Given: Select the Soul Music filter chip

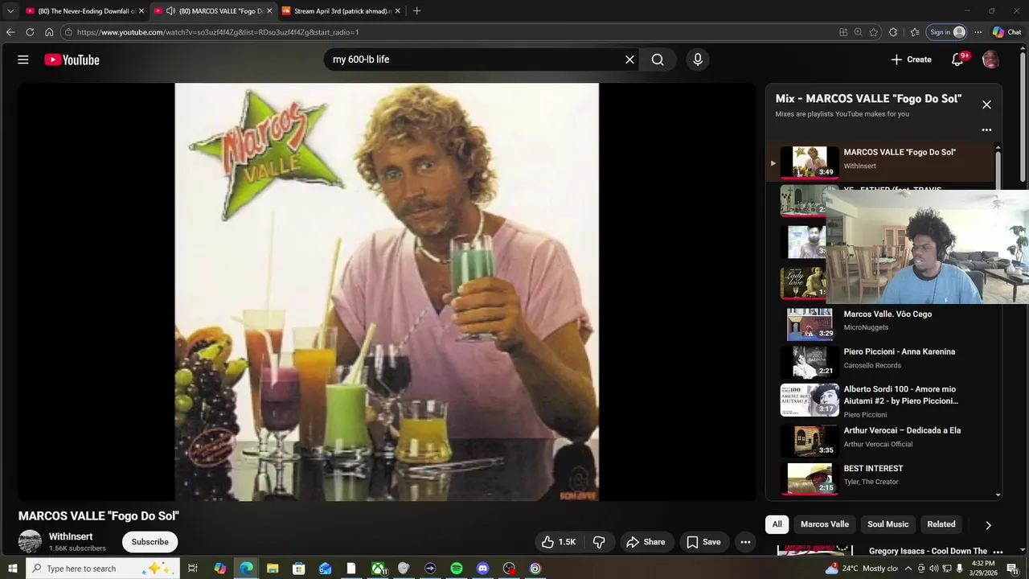Looking at the screenshot, I should point(888,524).
